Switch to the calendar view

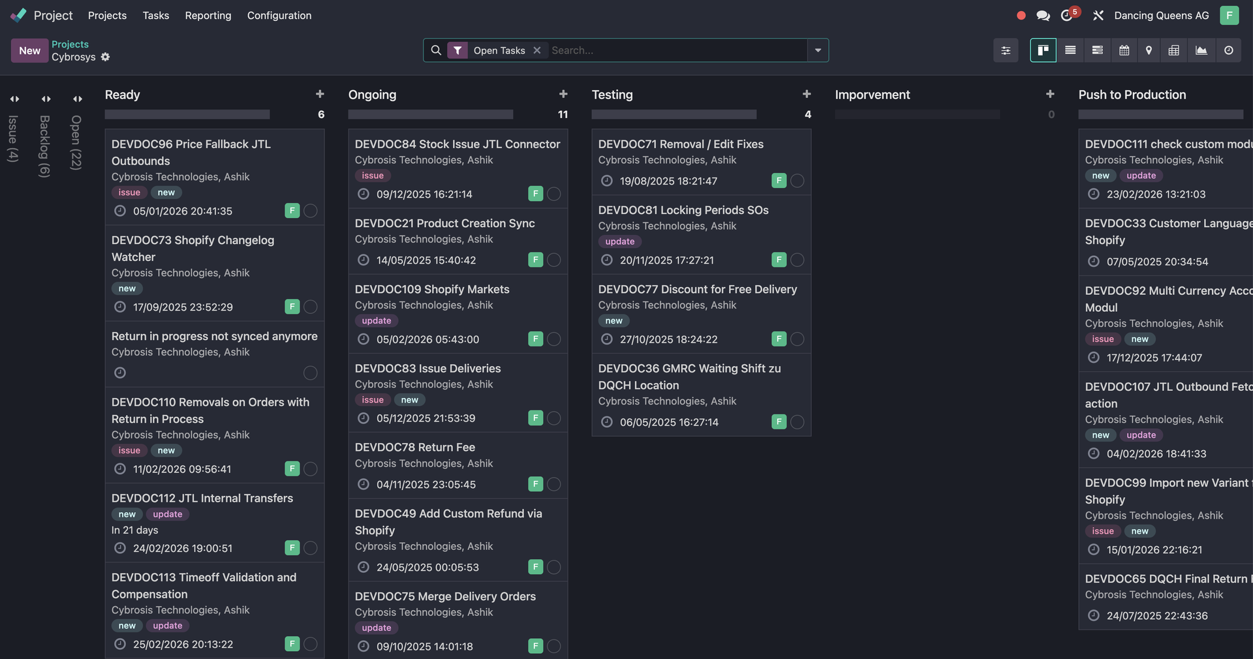point(1124,50)
